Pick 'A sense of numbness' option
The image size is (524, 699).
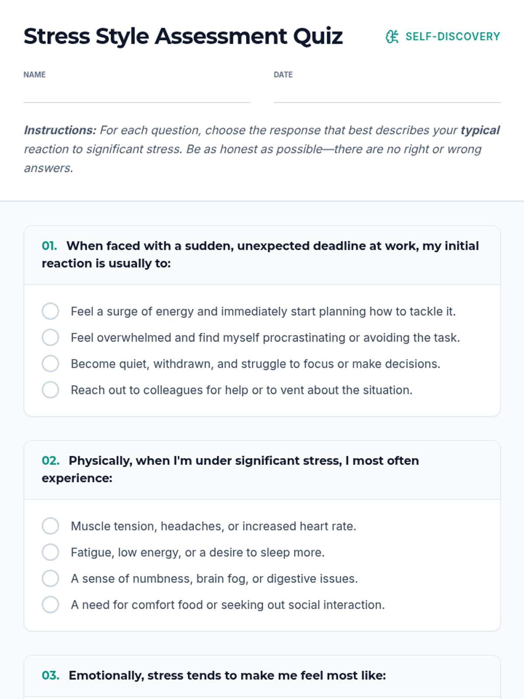click(x=51, y=578)
